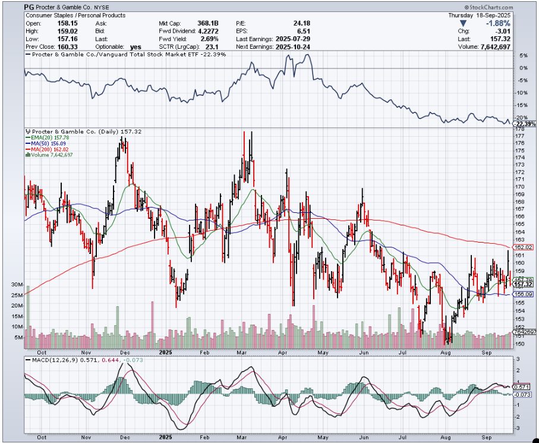Viewport: 539px width, 443px height.
Task: Click the Mkt Cap value 368.1B
Action: [207, 23]
